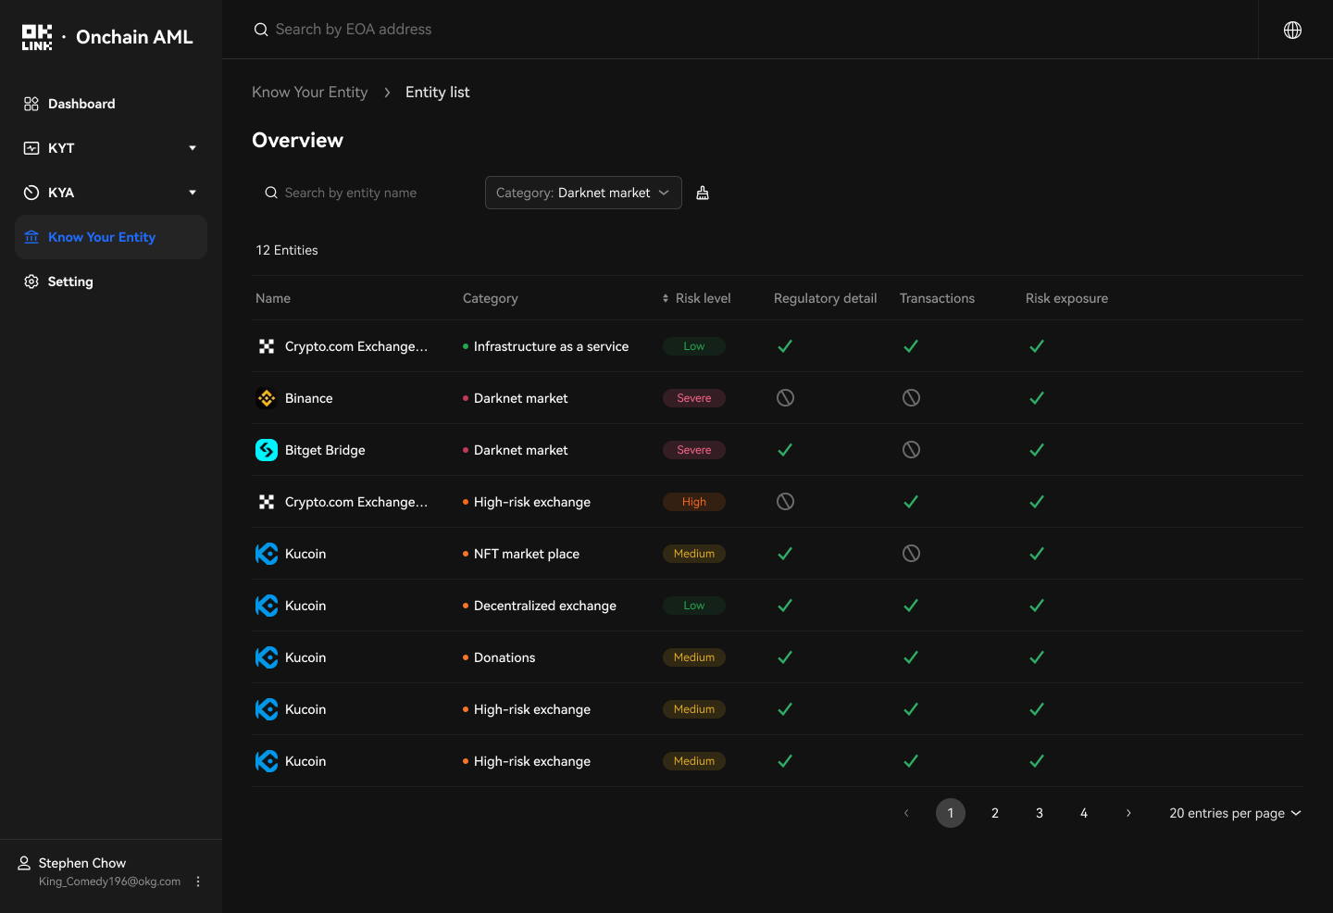Viewport: 1333px width, 913px height.
Task: Select the Know Your Entity menu item
Action: pos(102,237)
